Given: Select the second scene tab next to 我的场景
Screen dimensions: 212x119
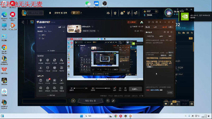Looking at the screenshot, I should [45, 31].
